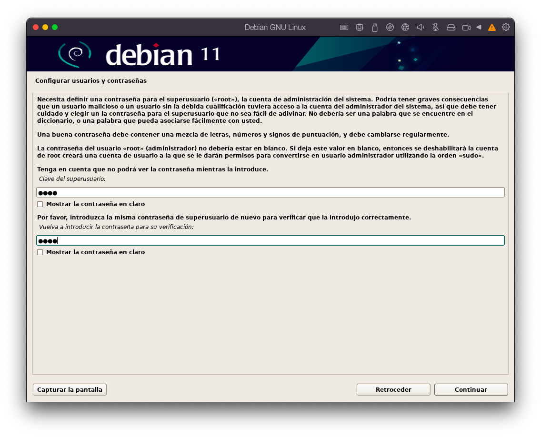Open the CD/DVD disc icon
This screenshot has width=541, height=437.
coord(390,27)
